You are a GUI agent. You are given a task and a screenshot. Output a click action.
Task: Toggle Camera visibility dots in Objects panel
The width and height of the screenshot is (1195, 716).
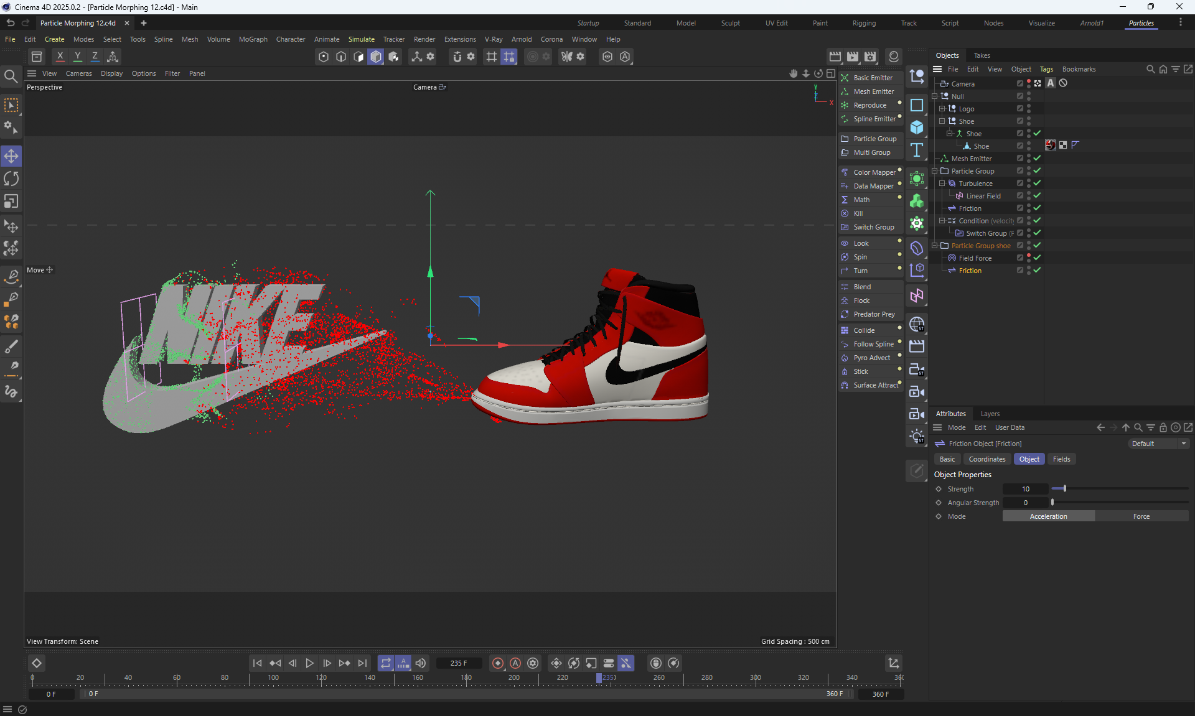click(x=1029, y=84)
